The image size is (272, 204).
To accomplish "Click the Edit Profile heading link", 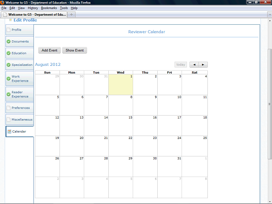I will coord(25,20).
